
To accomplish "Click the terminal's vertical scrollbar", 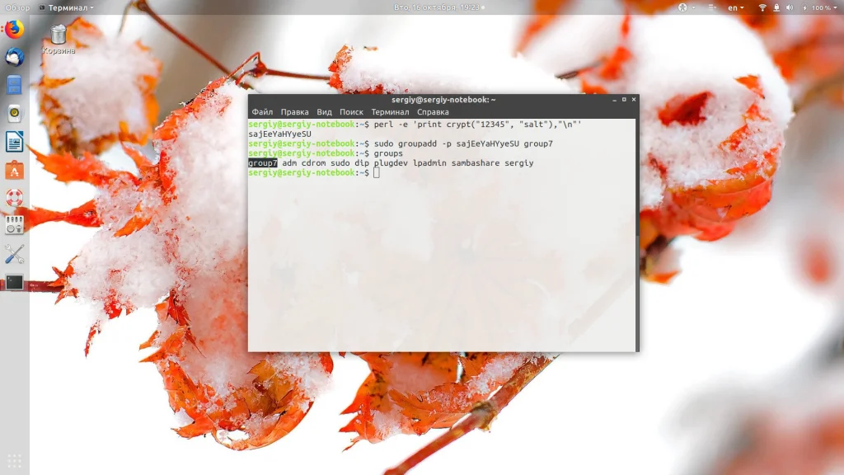I will (x=637, y=235).
